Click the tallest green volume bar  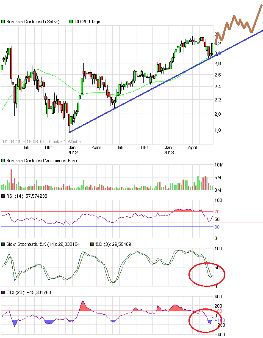198,183
